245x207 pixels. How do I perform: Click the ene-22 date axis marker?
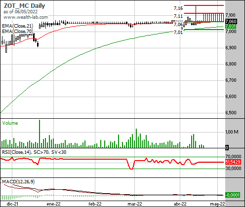pyautogui.click(x=53, y=204)
